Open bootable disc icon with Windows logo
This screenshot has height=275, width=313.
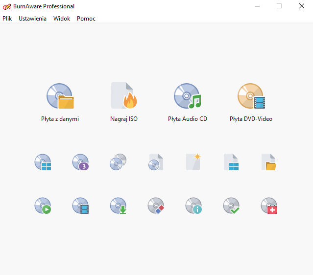point(43,162)
